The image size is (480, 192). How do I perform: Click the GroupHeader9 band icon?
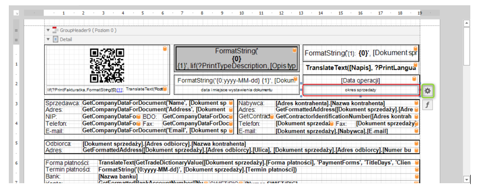click(x=55, y=30)
